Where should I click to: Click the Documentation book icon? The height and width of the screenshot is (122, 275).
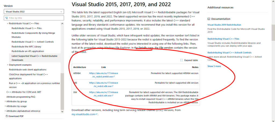point(209,19)
